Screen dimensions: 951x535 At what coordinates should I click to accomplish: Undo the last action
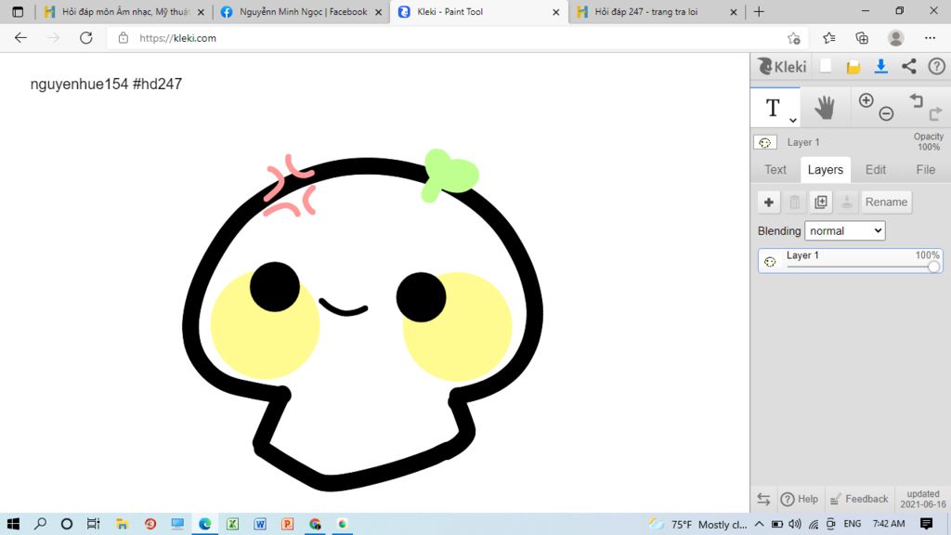click(x=916, y=100)
